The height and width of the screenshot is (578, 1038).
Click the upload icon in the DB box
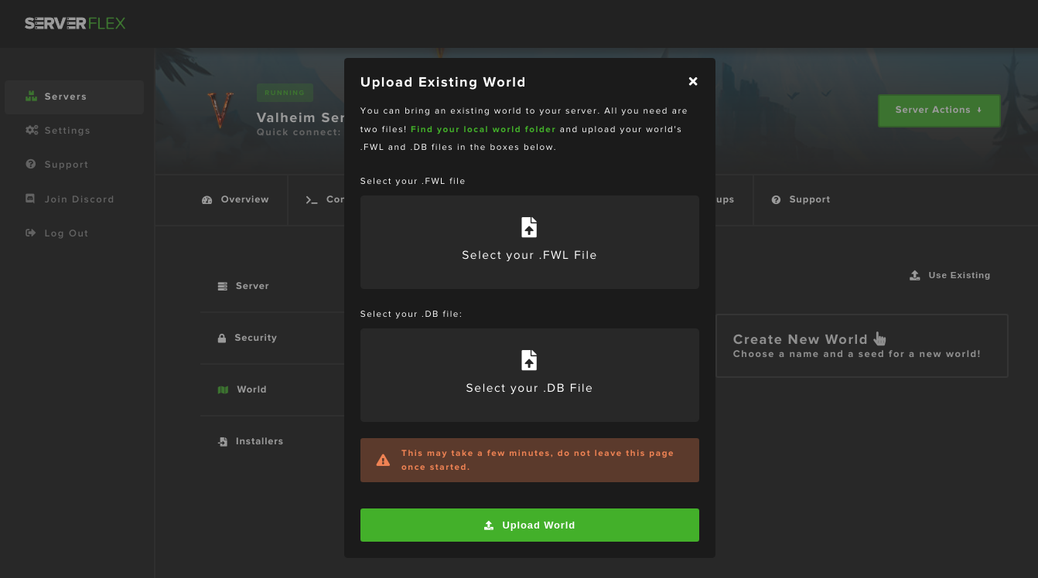click(x=529, y=360)
